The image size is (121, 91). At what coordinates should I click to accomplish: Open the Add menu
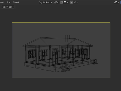tap(9, 2)
